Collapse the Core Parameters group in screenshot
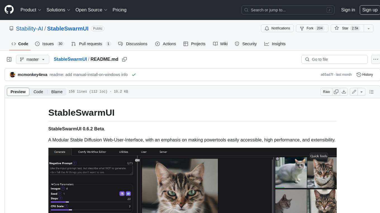Image resolution: width=380 pixels, height=213 pixels. point(62,184)
